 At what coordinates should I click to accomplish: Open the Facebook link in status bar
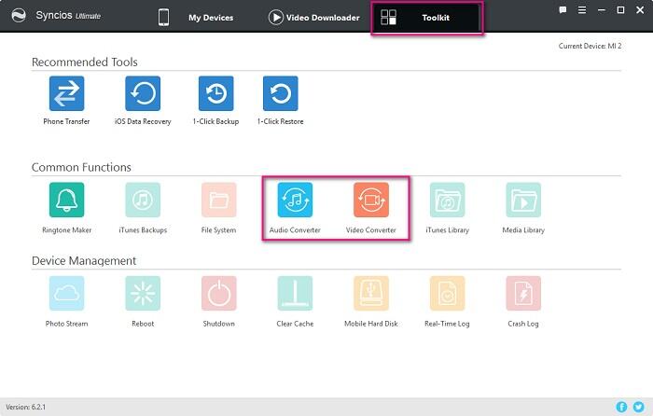[622, 408]
